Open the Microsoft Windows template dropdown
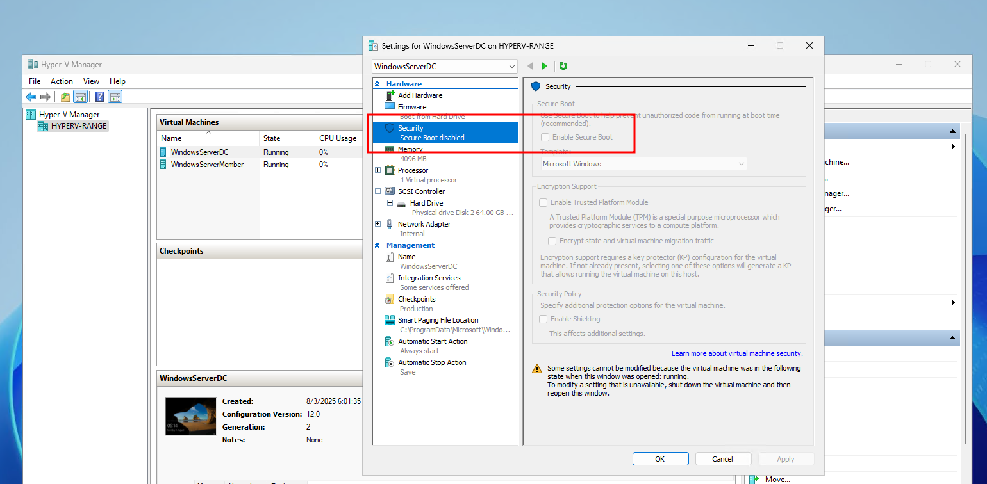 (x=643, y=164)
